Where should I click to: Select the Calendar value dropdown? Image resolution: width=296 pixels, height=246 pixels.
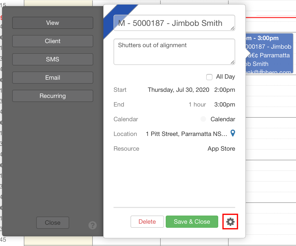pos(223,119)
